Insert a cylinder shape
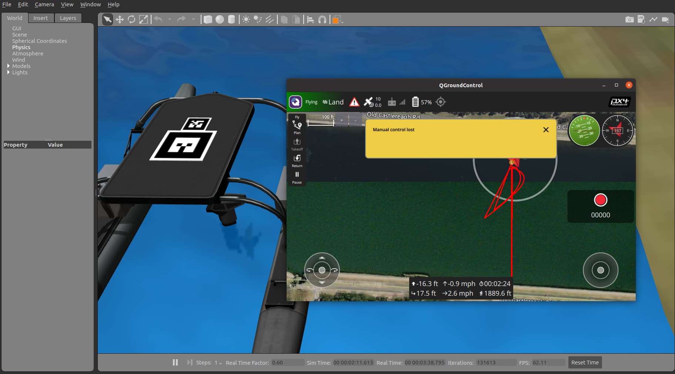This screenshot has width=675, height=374. point(231,20)
